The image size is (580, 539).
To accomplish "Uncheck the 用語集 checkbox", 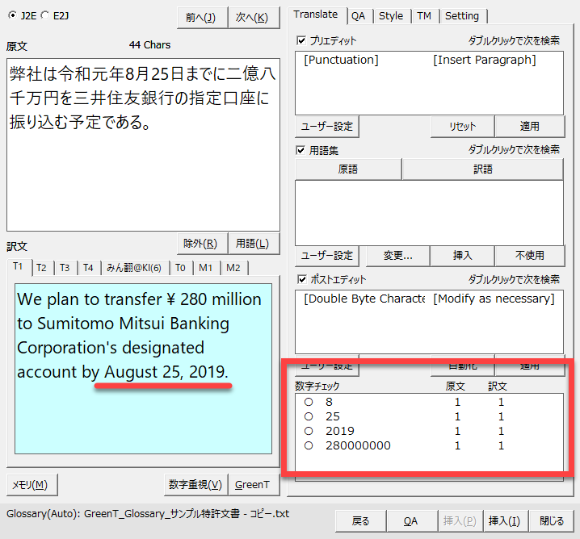I will (x=301, y=150).
